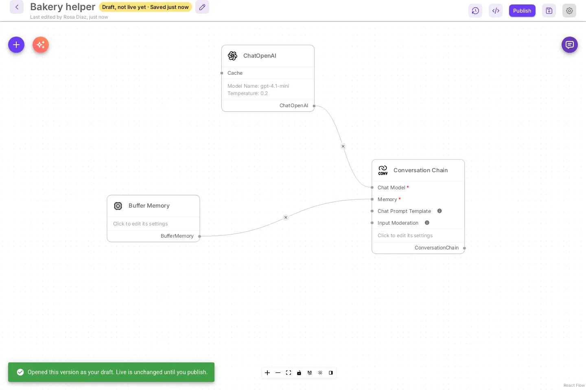The image size is (586, 390).
Task: Open the AI generate sparkle button
Action: [41, 45]
